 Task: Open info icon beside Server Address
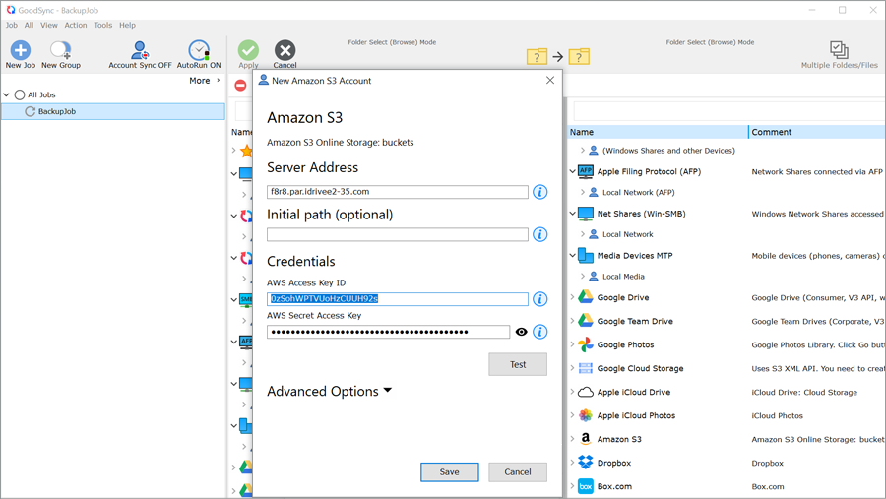(540, 192)
